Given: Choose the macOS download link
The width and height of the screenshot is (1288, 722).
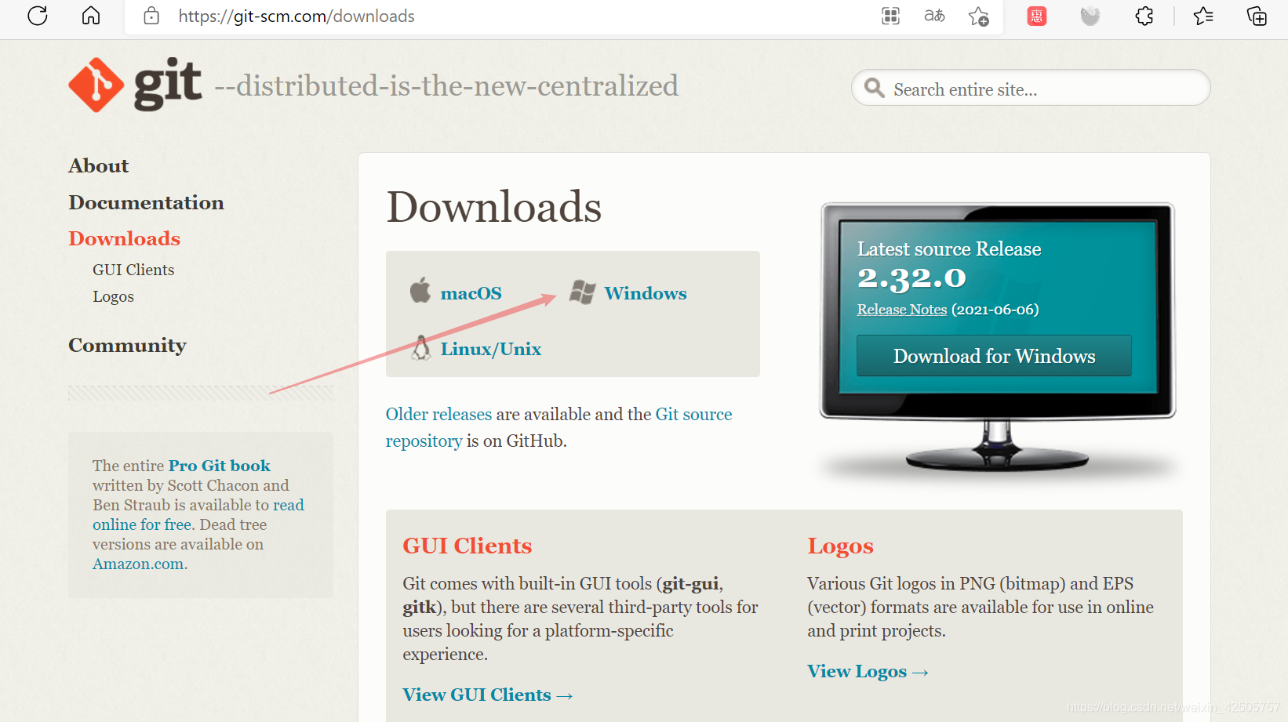Looking at the screenshot, I should [x=471, y=293].
